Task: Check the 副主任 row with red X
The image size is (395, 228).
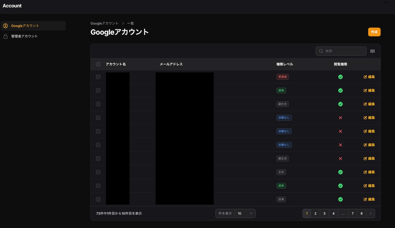Action: coord(98,158)
